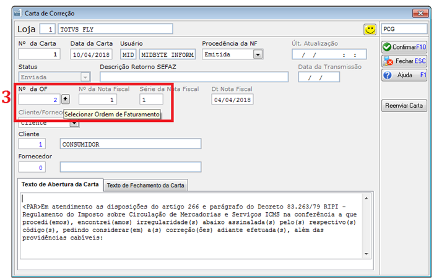
Task: Click the text area scrollbar up arrow
Action: 366,198
